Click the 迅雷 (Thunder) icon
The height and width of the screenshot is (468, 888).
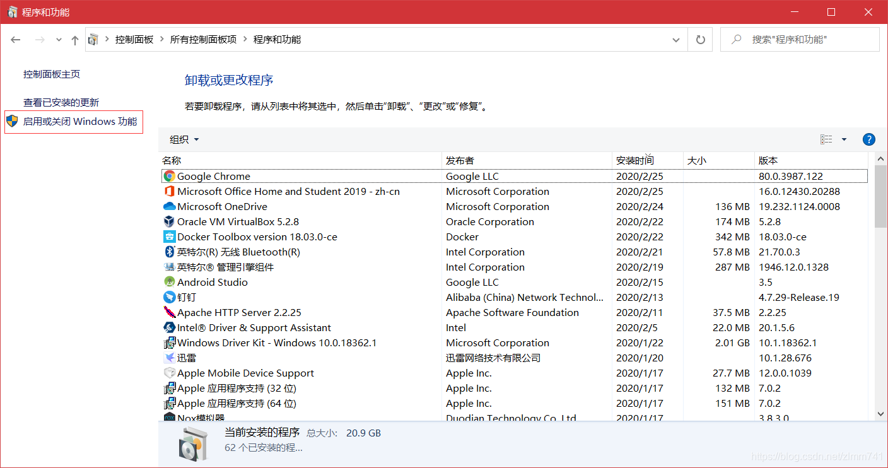[169, 358]
